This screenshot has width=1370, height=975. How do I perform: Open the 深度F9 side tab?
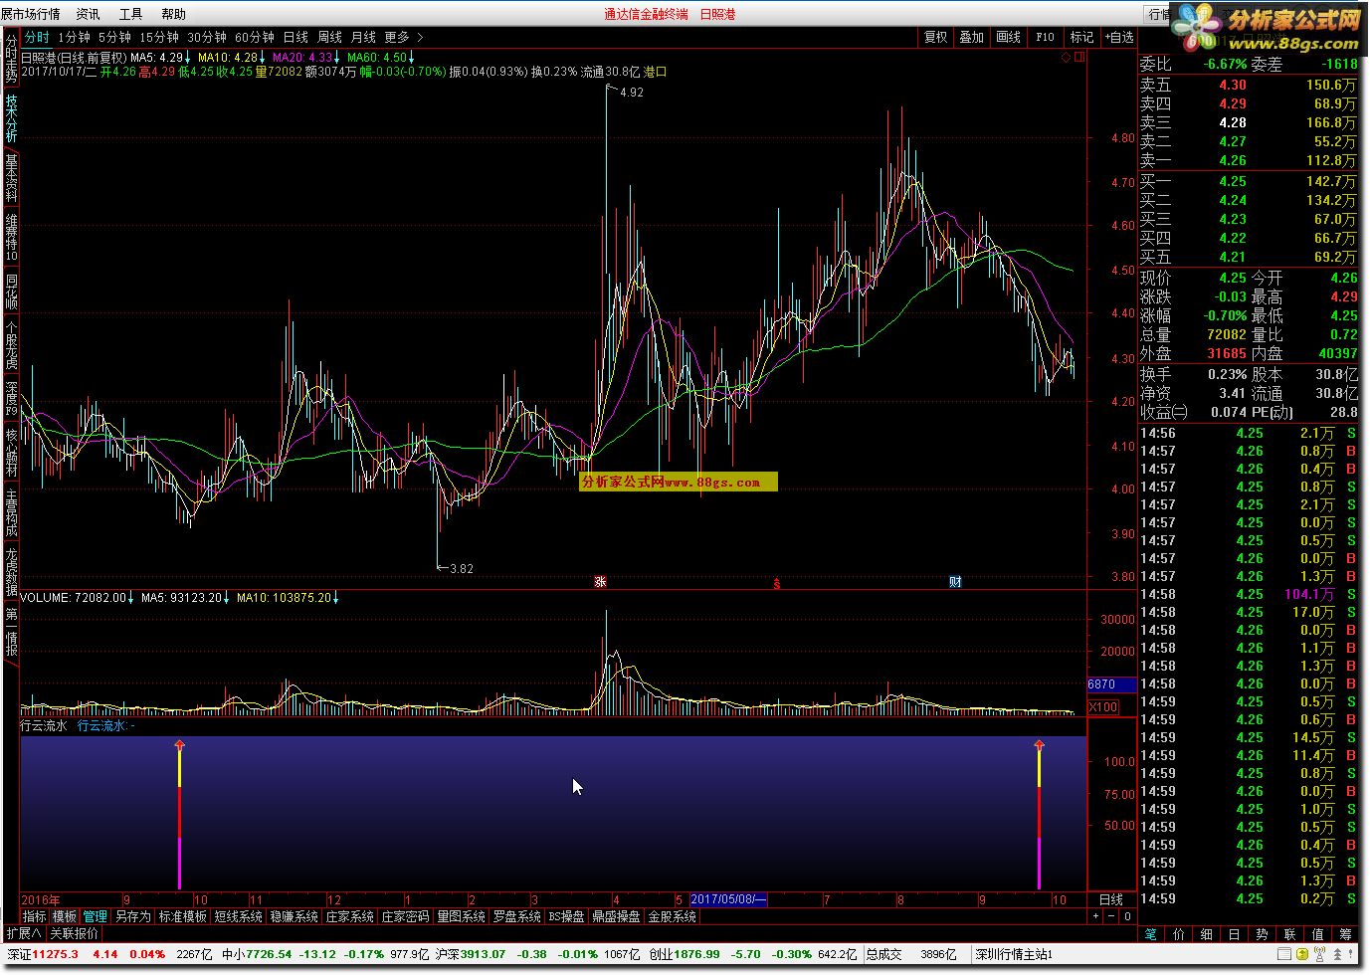11,398
